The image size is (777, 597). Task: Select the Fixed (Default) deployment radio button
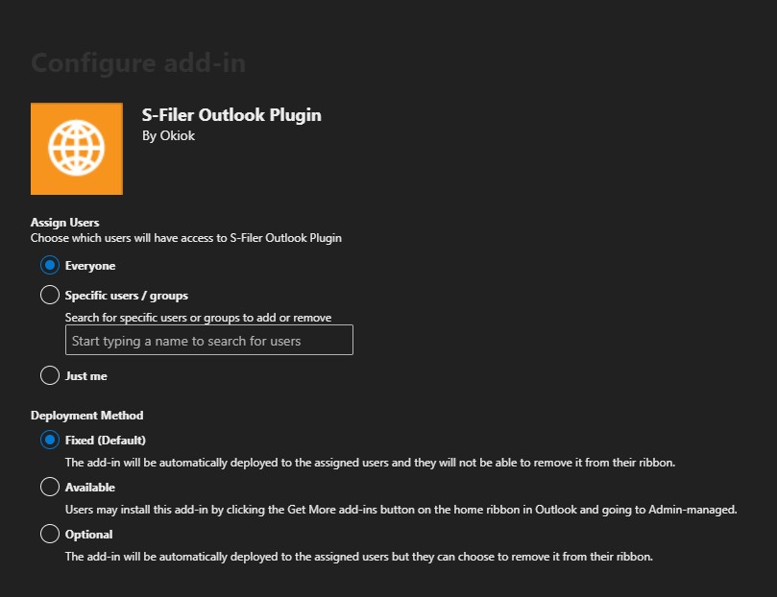pos(50,440)
